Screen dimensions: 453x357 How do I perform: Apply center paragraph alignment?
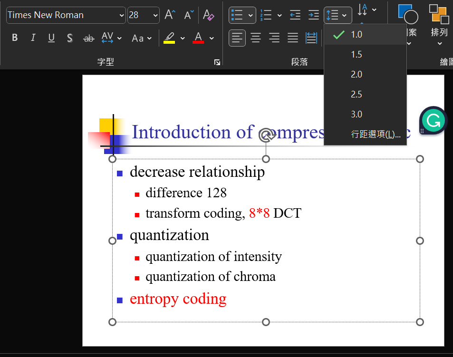point(256,38)
